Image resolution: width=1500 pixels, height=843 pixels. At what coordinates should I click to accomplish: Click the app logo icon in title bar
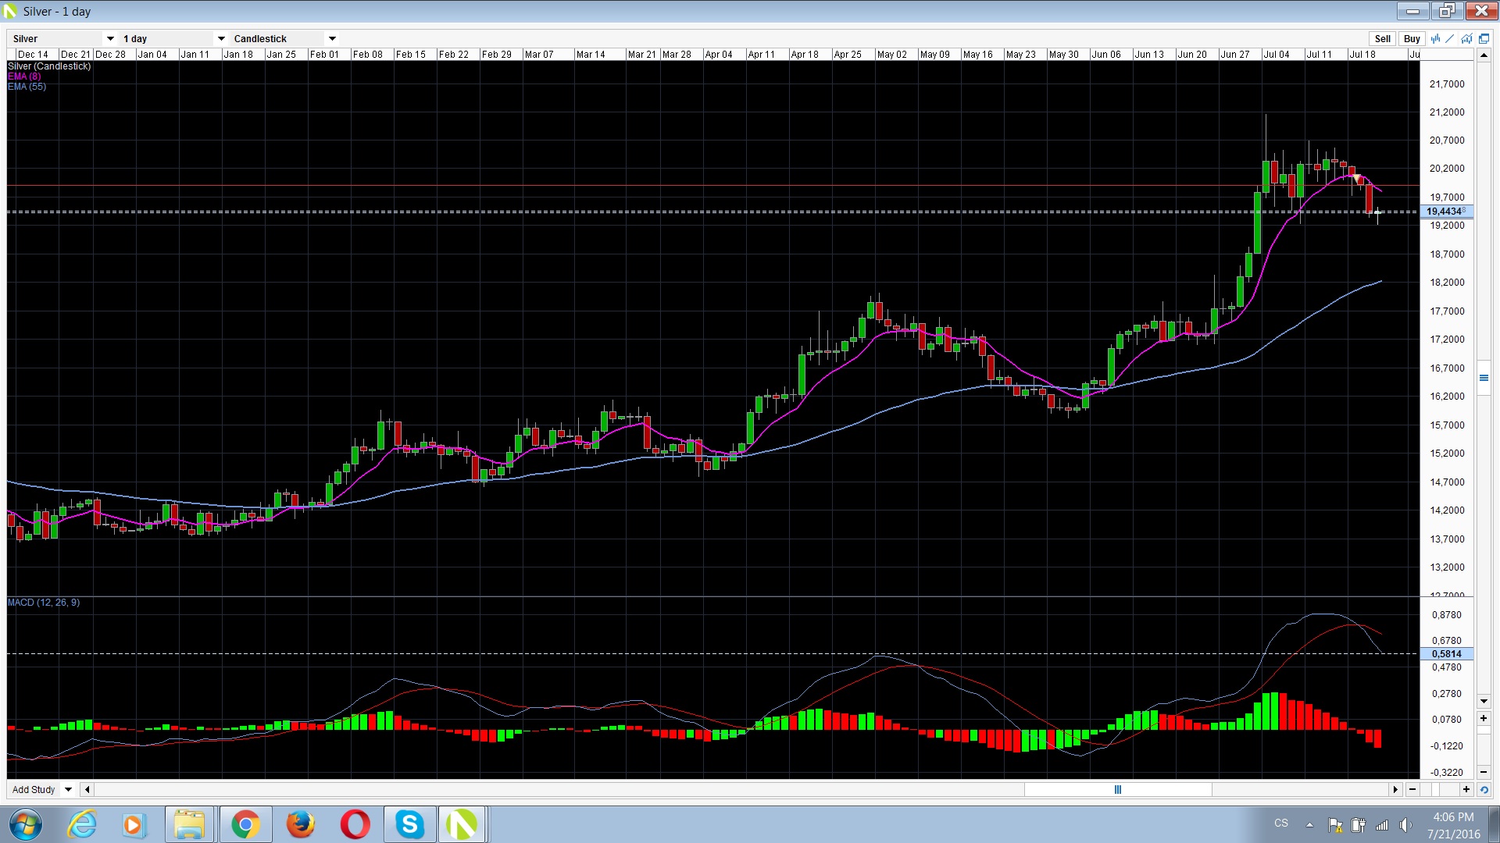(x=10, y=11)
